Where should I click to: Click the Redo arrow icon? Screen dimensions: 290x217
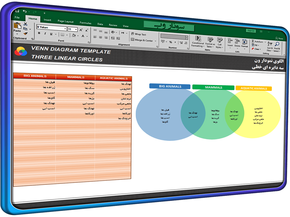[35, 12]
